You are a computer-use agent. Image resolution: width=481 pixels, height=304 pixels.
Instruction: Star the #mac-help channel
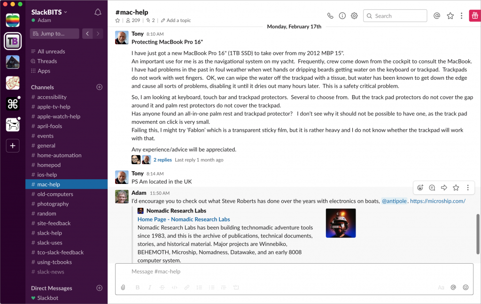coord(117,20)
